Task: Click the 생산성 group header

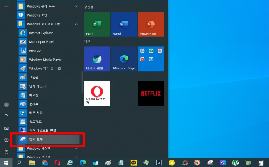Action: click(89, 7)
